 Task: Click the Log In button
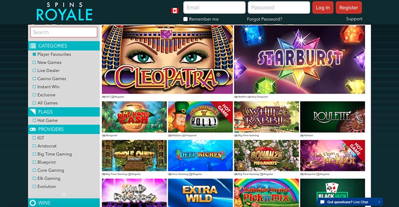click(x=323, y=7)
